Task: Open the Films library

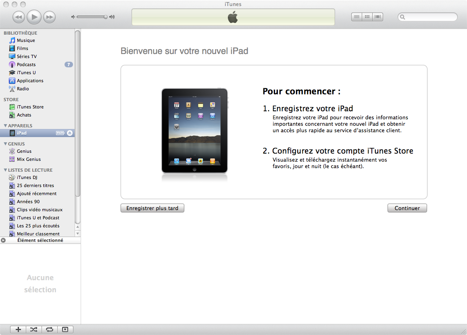Action: [x=37, y=48]
